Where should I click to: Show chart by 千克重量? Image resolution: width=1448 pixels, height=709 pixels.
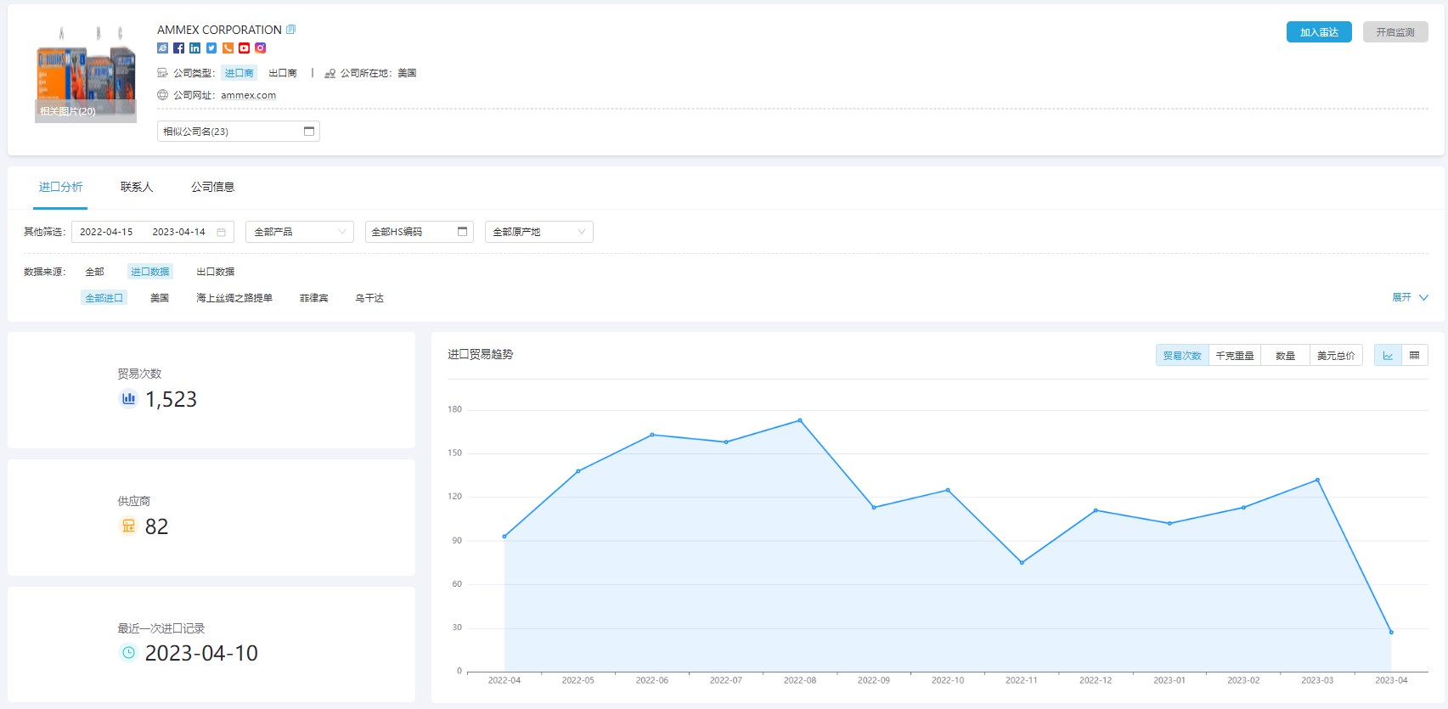(1235, 356)
